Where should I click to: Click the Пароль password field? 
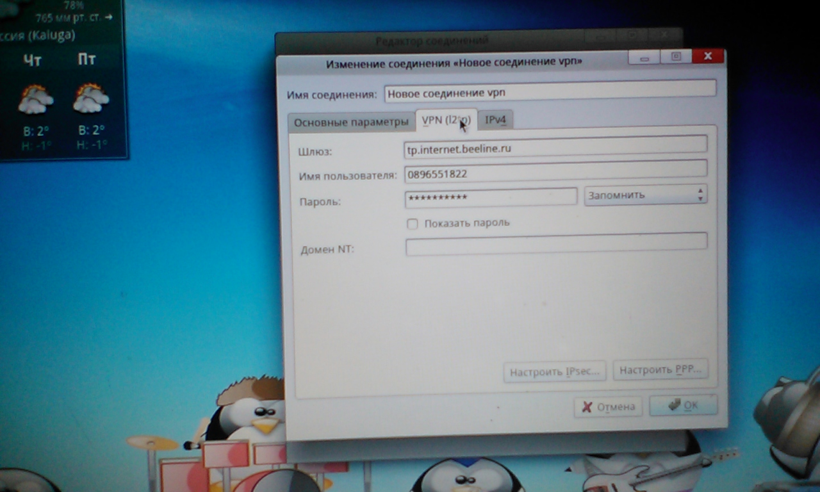[x=491, y=197]
